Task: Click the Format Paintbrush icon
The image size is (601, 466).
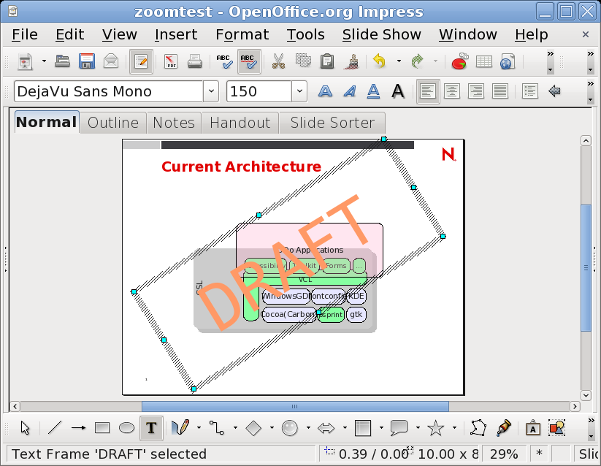Action: pyautogui.click(x=353, y=62)
